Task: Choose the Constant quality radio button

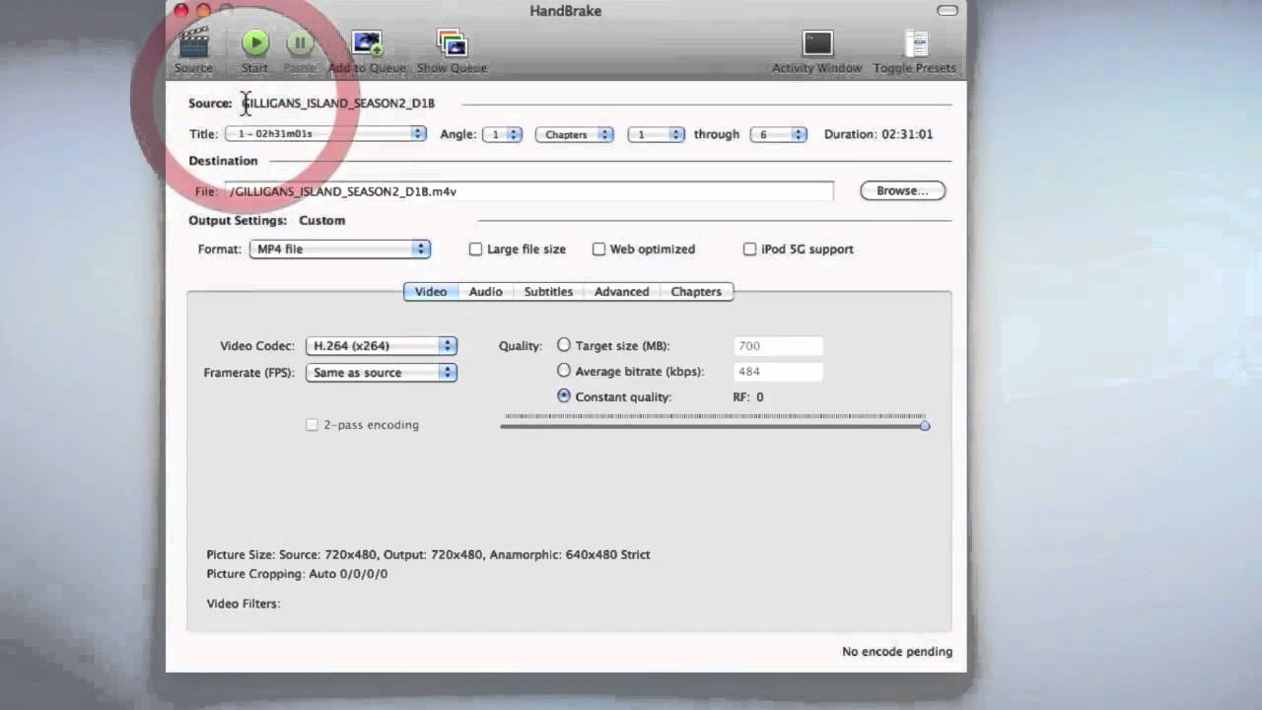Action: point(564,395)
